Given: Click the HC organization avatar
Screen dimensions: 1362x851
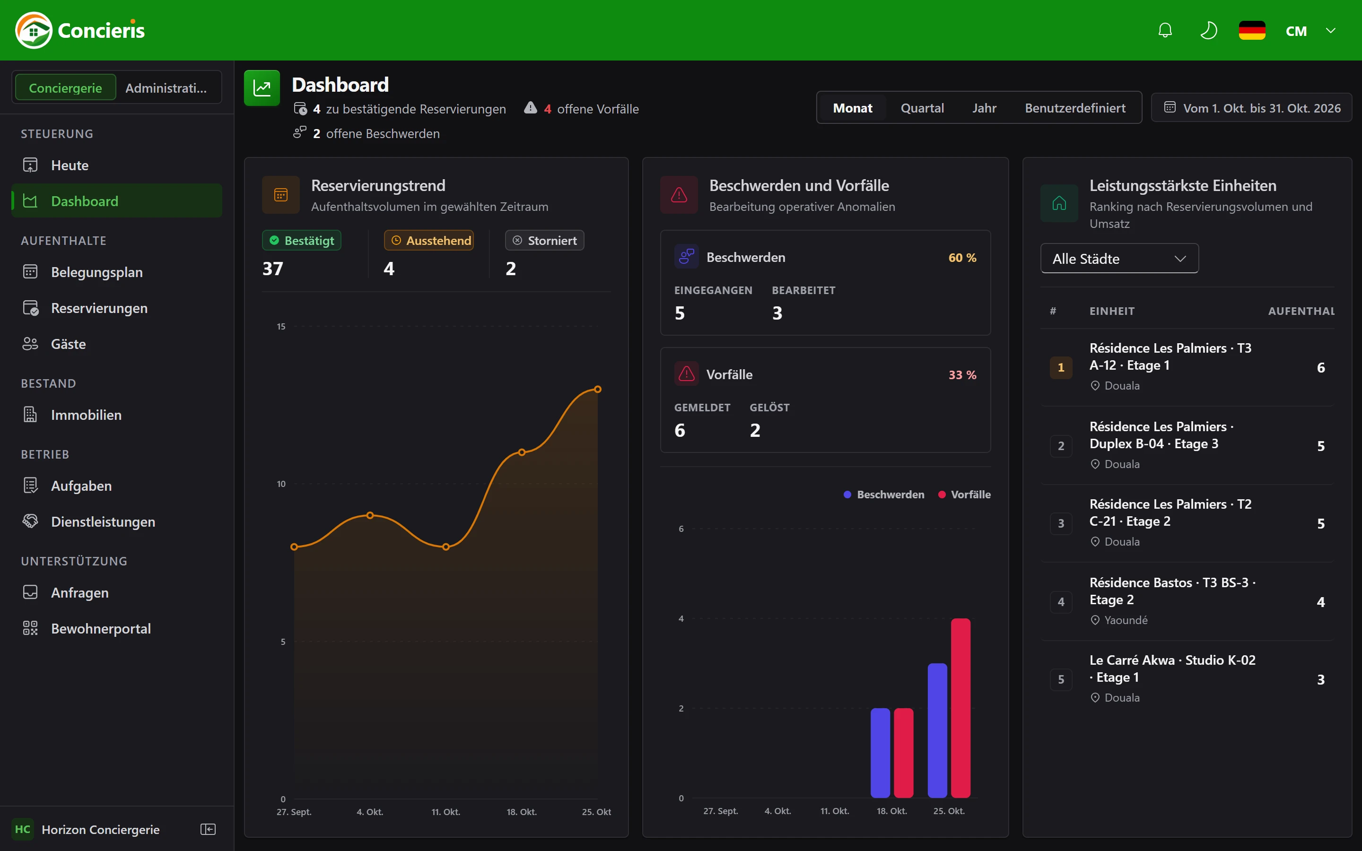Looking at the screenshot, I should tap(23, 829).
